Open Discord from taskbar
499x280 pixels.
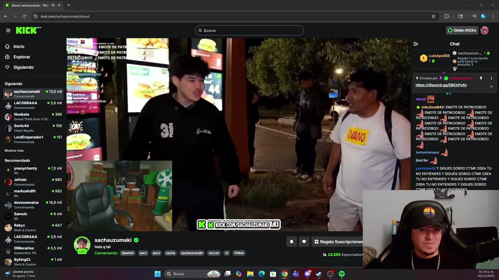(x=308, y=274)
